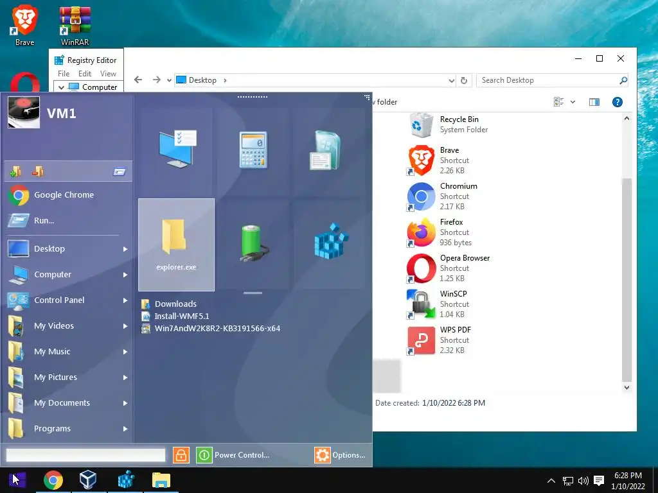The width and height of the screenshot is (658, 493).
Task: Click the Start button on taskbar
Action: pos(17,480)
